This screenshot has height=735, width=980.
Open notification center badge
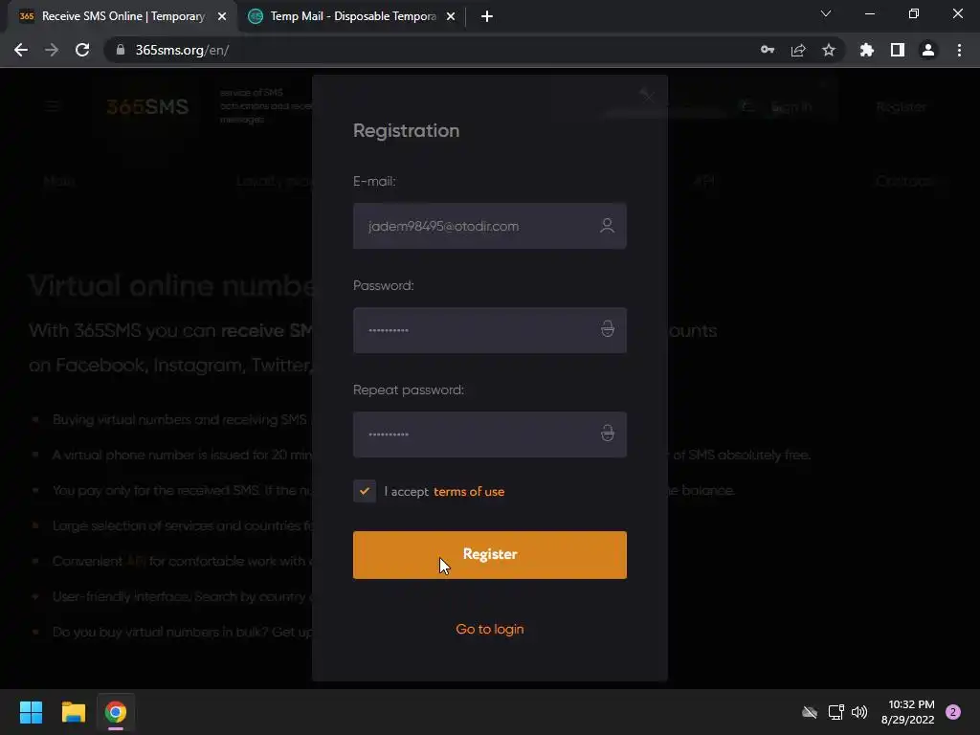tap(953, 712)
